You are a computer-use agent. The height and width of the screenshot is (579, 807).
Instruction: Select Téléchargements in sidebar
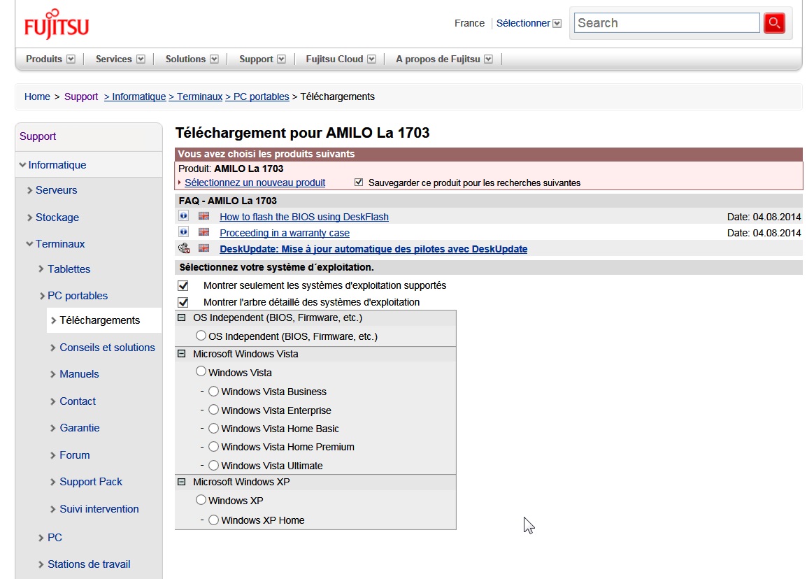pos(100,320)
